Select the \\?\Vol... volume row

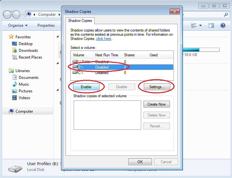point(122,61)
